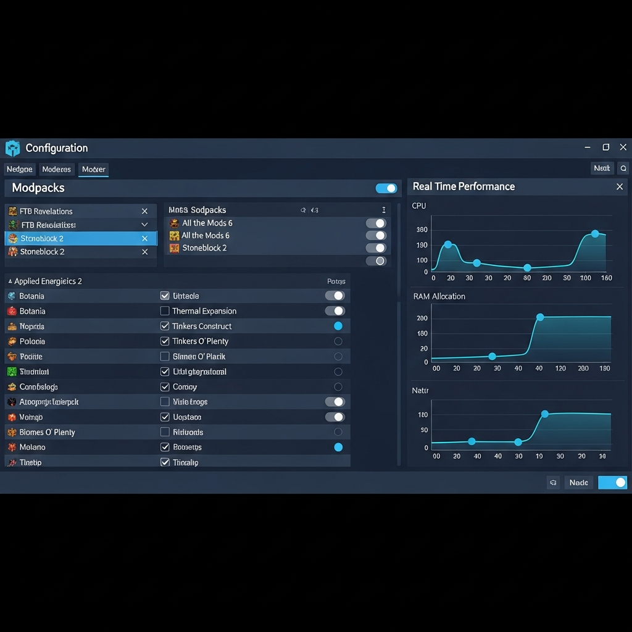
Task: Open the Moderes tab
Action: 56,169
